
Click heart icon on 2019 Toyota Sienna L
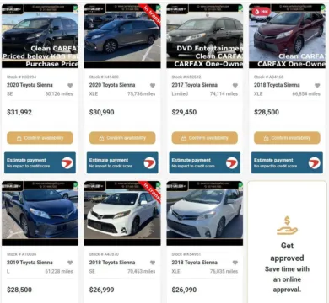click(70, 263)
